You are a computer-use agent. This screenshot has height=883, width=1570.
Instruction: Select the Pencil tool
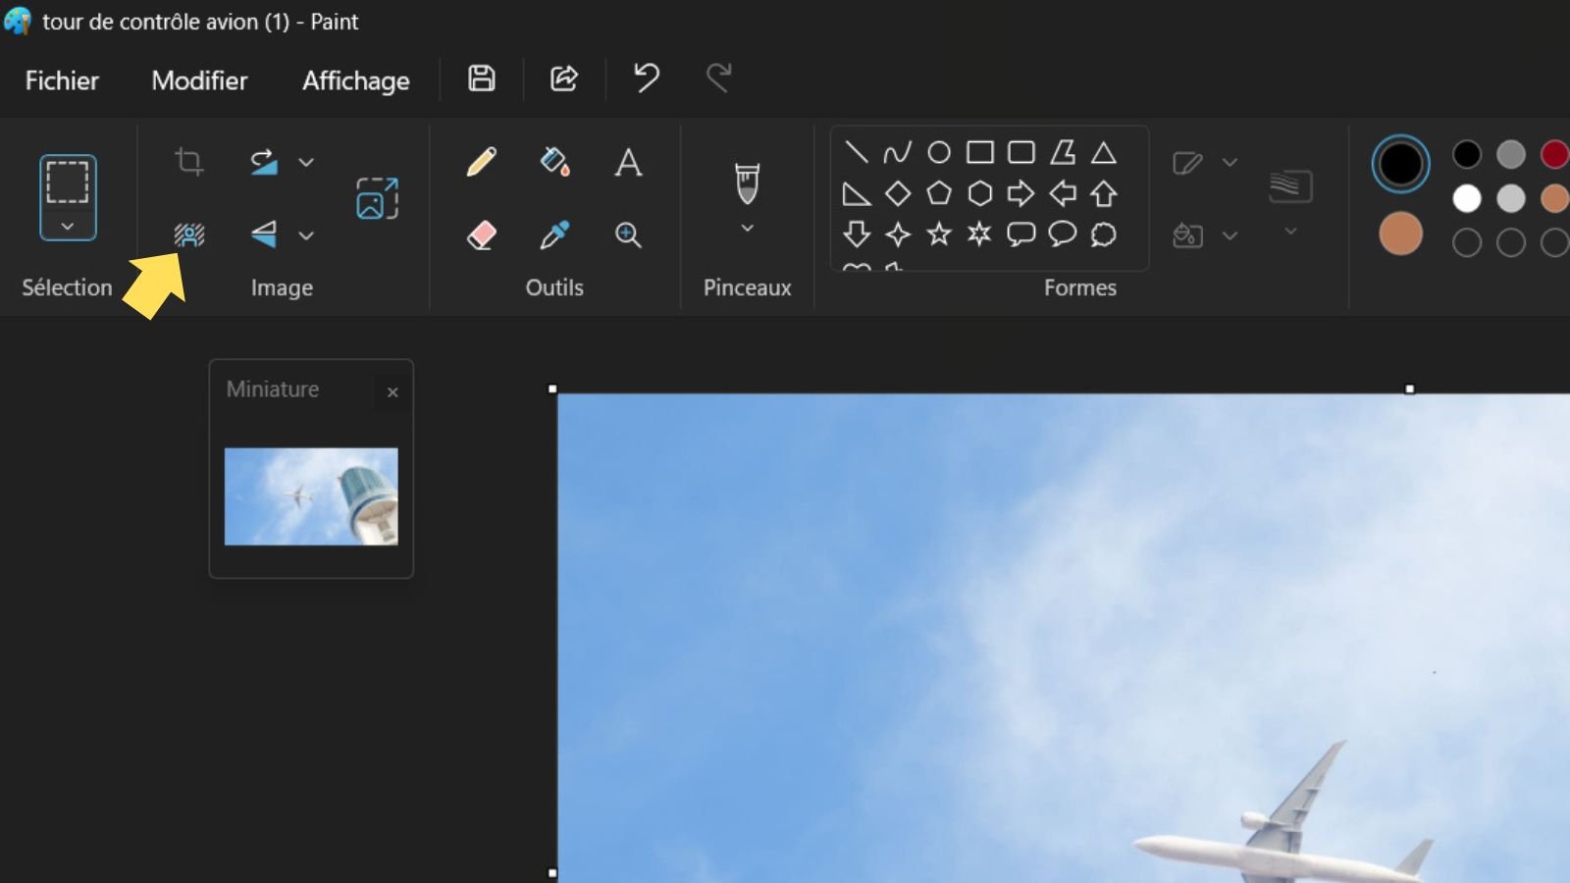click(481, 162)
